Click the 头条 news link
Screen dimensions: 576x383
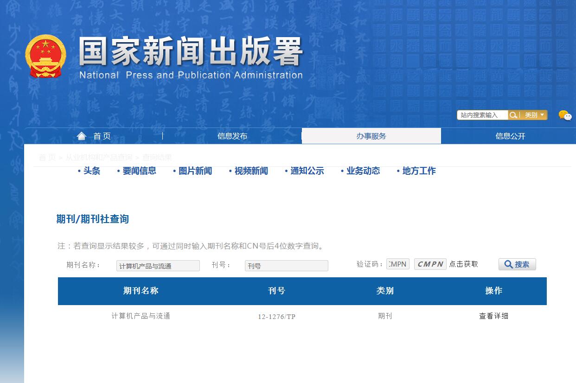point(91,171)
